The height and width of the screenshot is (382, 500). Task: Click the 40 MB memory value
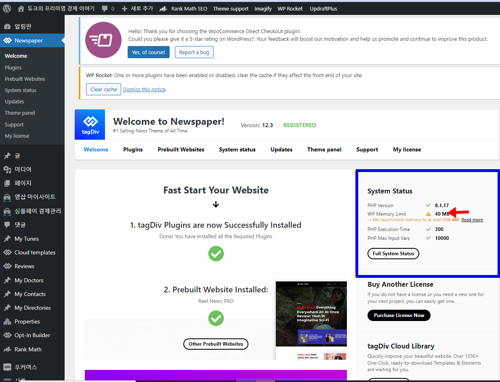[x=442, y=214]
